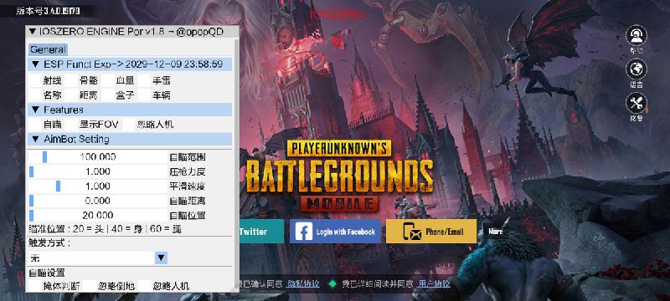
Task: Toggle the 忽略倒地 checkbox
Action: tap(90, 286)
